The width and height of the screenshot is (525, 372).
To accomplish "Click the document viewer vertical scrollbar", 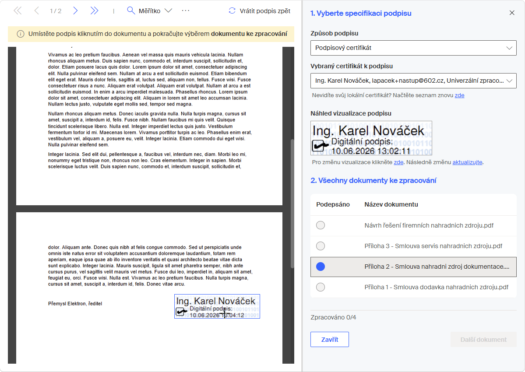I will coord(292,204).
